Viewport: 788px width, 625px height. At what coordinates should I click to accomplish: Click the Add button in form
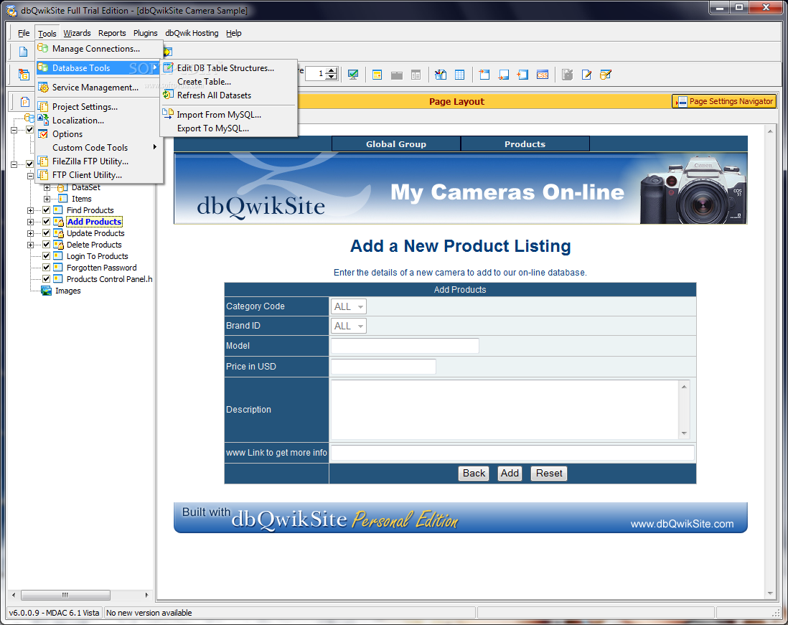click(510, 474)
